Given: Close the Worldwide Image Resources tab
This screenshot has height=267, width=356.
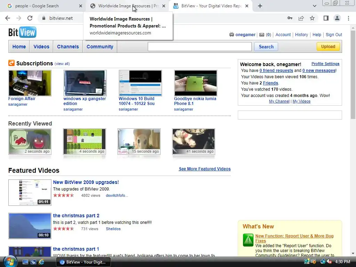Looking at the screenshot, I should click(164, 6).
